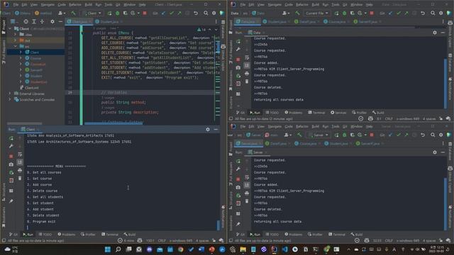Switch to Student.java tab in Client window
The image size is (454, 255).
pyautogui.click(x=109, y=22)
